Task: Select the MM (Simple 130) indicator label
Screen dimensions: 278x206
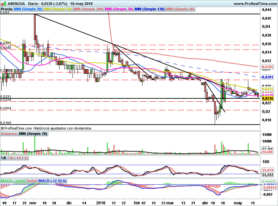Action: [x=149, y=9]
